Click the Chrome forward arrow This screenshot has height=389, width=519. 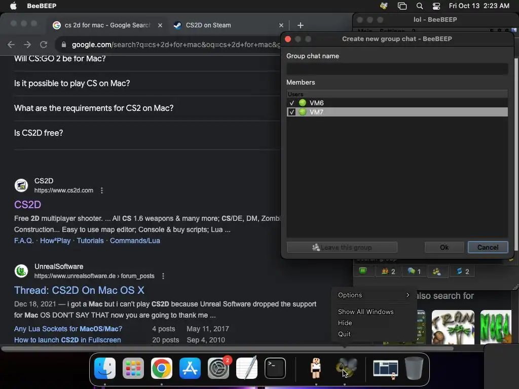27,45
